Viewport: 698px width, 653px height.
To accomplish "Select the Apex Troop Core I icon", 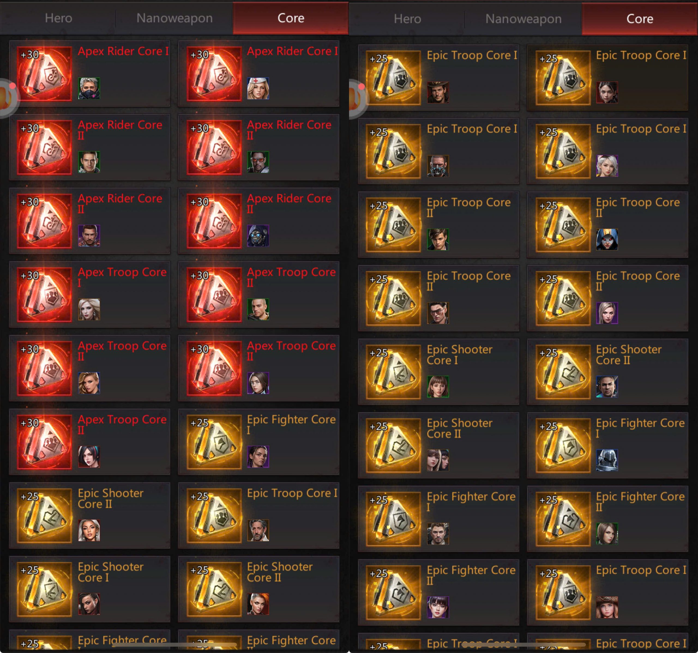I will tap(44, 294).
